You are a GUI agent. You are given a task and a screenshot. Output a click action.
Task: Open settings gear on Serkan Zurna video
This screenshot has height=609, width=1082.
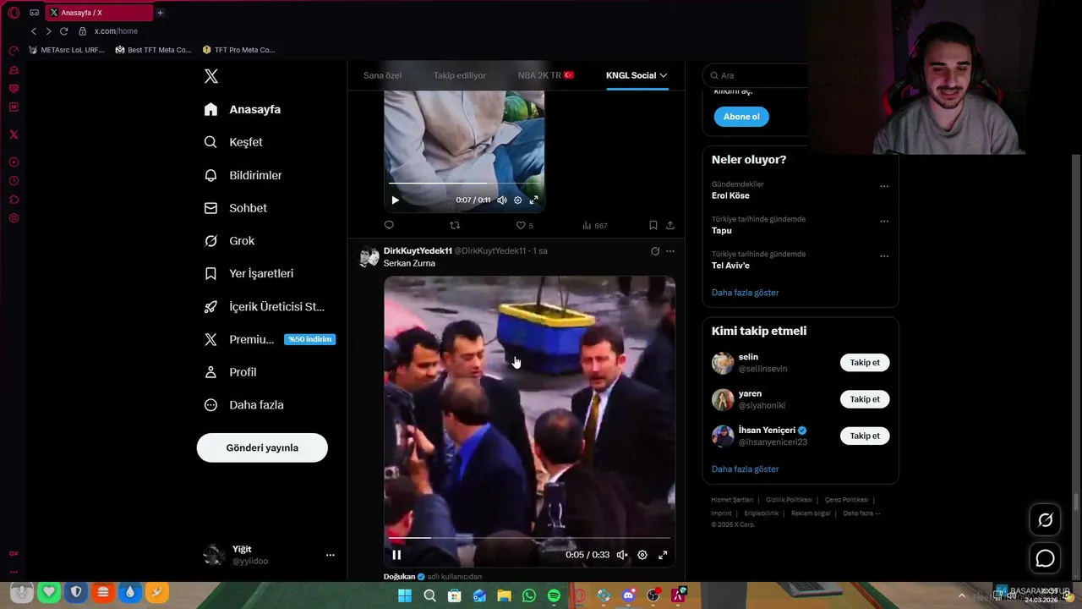point(642,555)
